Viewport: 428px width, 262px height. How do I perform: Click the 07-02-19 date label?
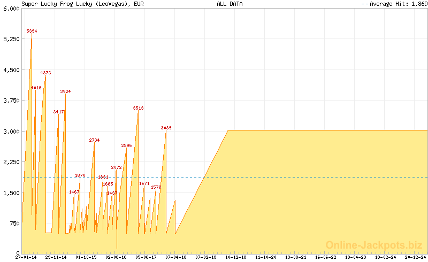[206, 257]
